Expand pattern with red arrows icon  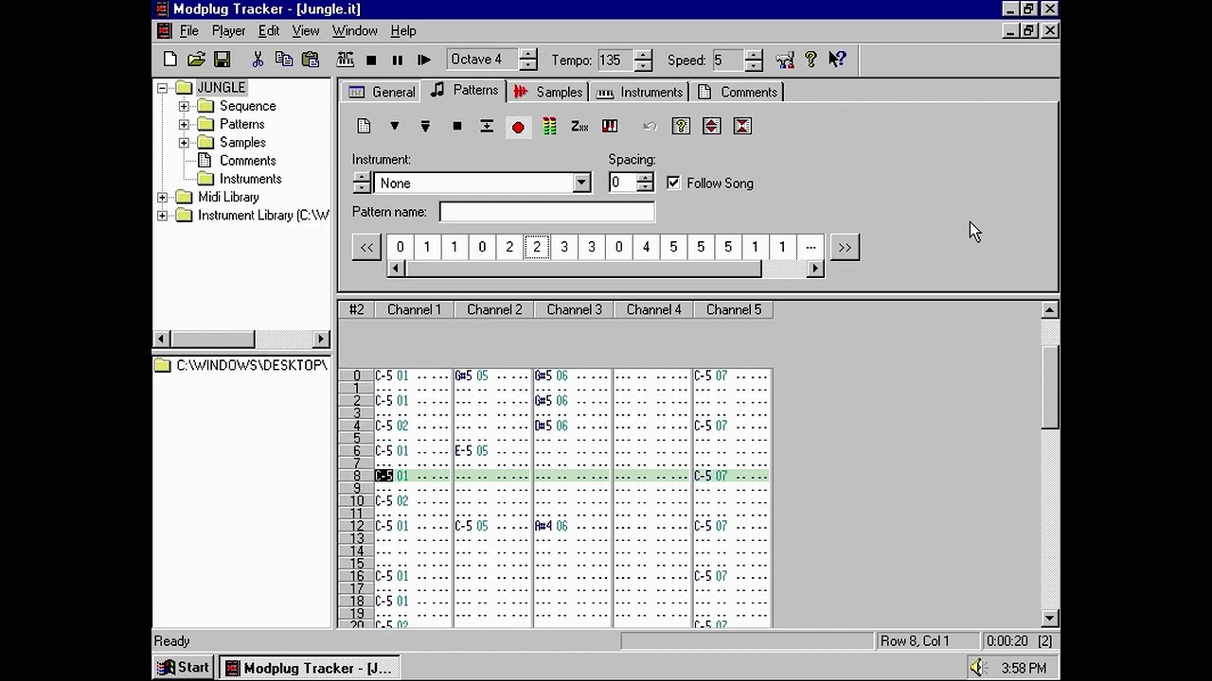(x=712, y=126)
